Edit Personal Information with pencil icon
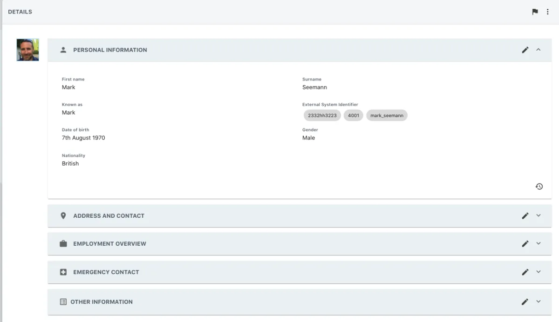 pos(525,50)
